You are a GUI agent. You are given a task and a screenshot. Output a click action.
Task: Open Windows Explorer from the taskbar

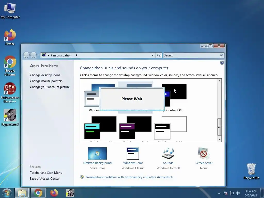tap(22, 193)
